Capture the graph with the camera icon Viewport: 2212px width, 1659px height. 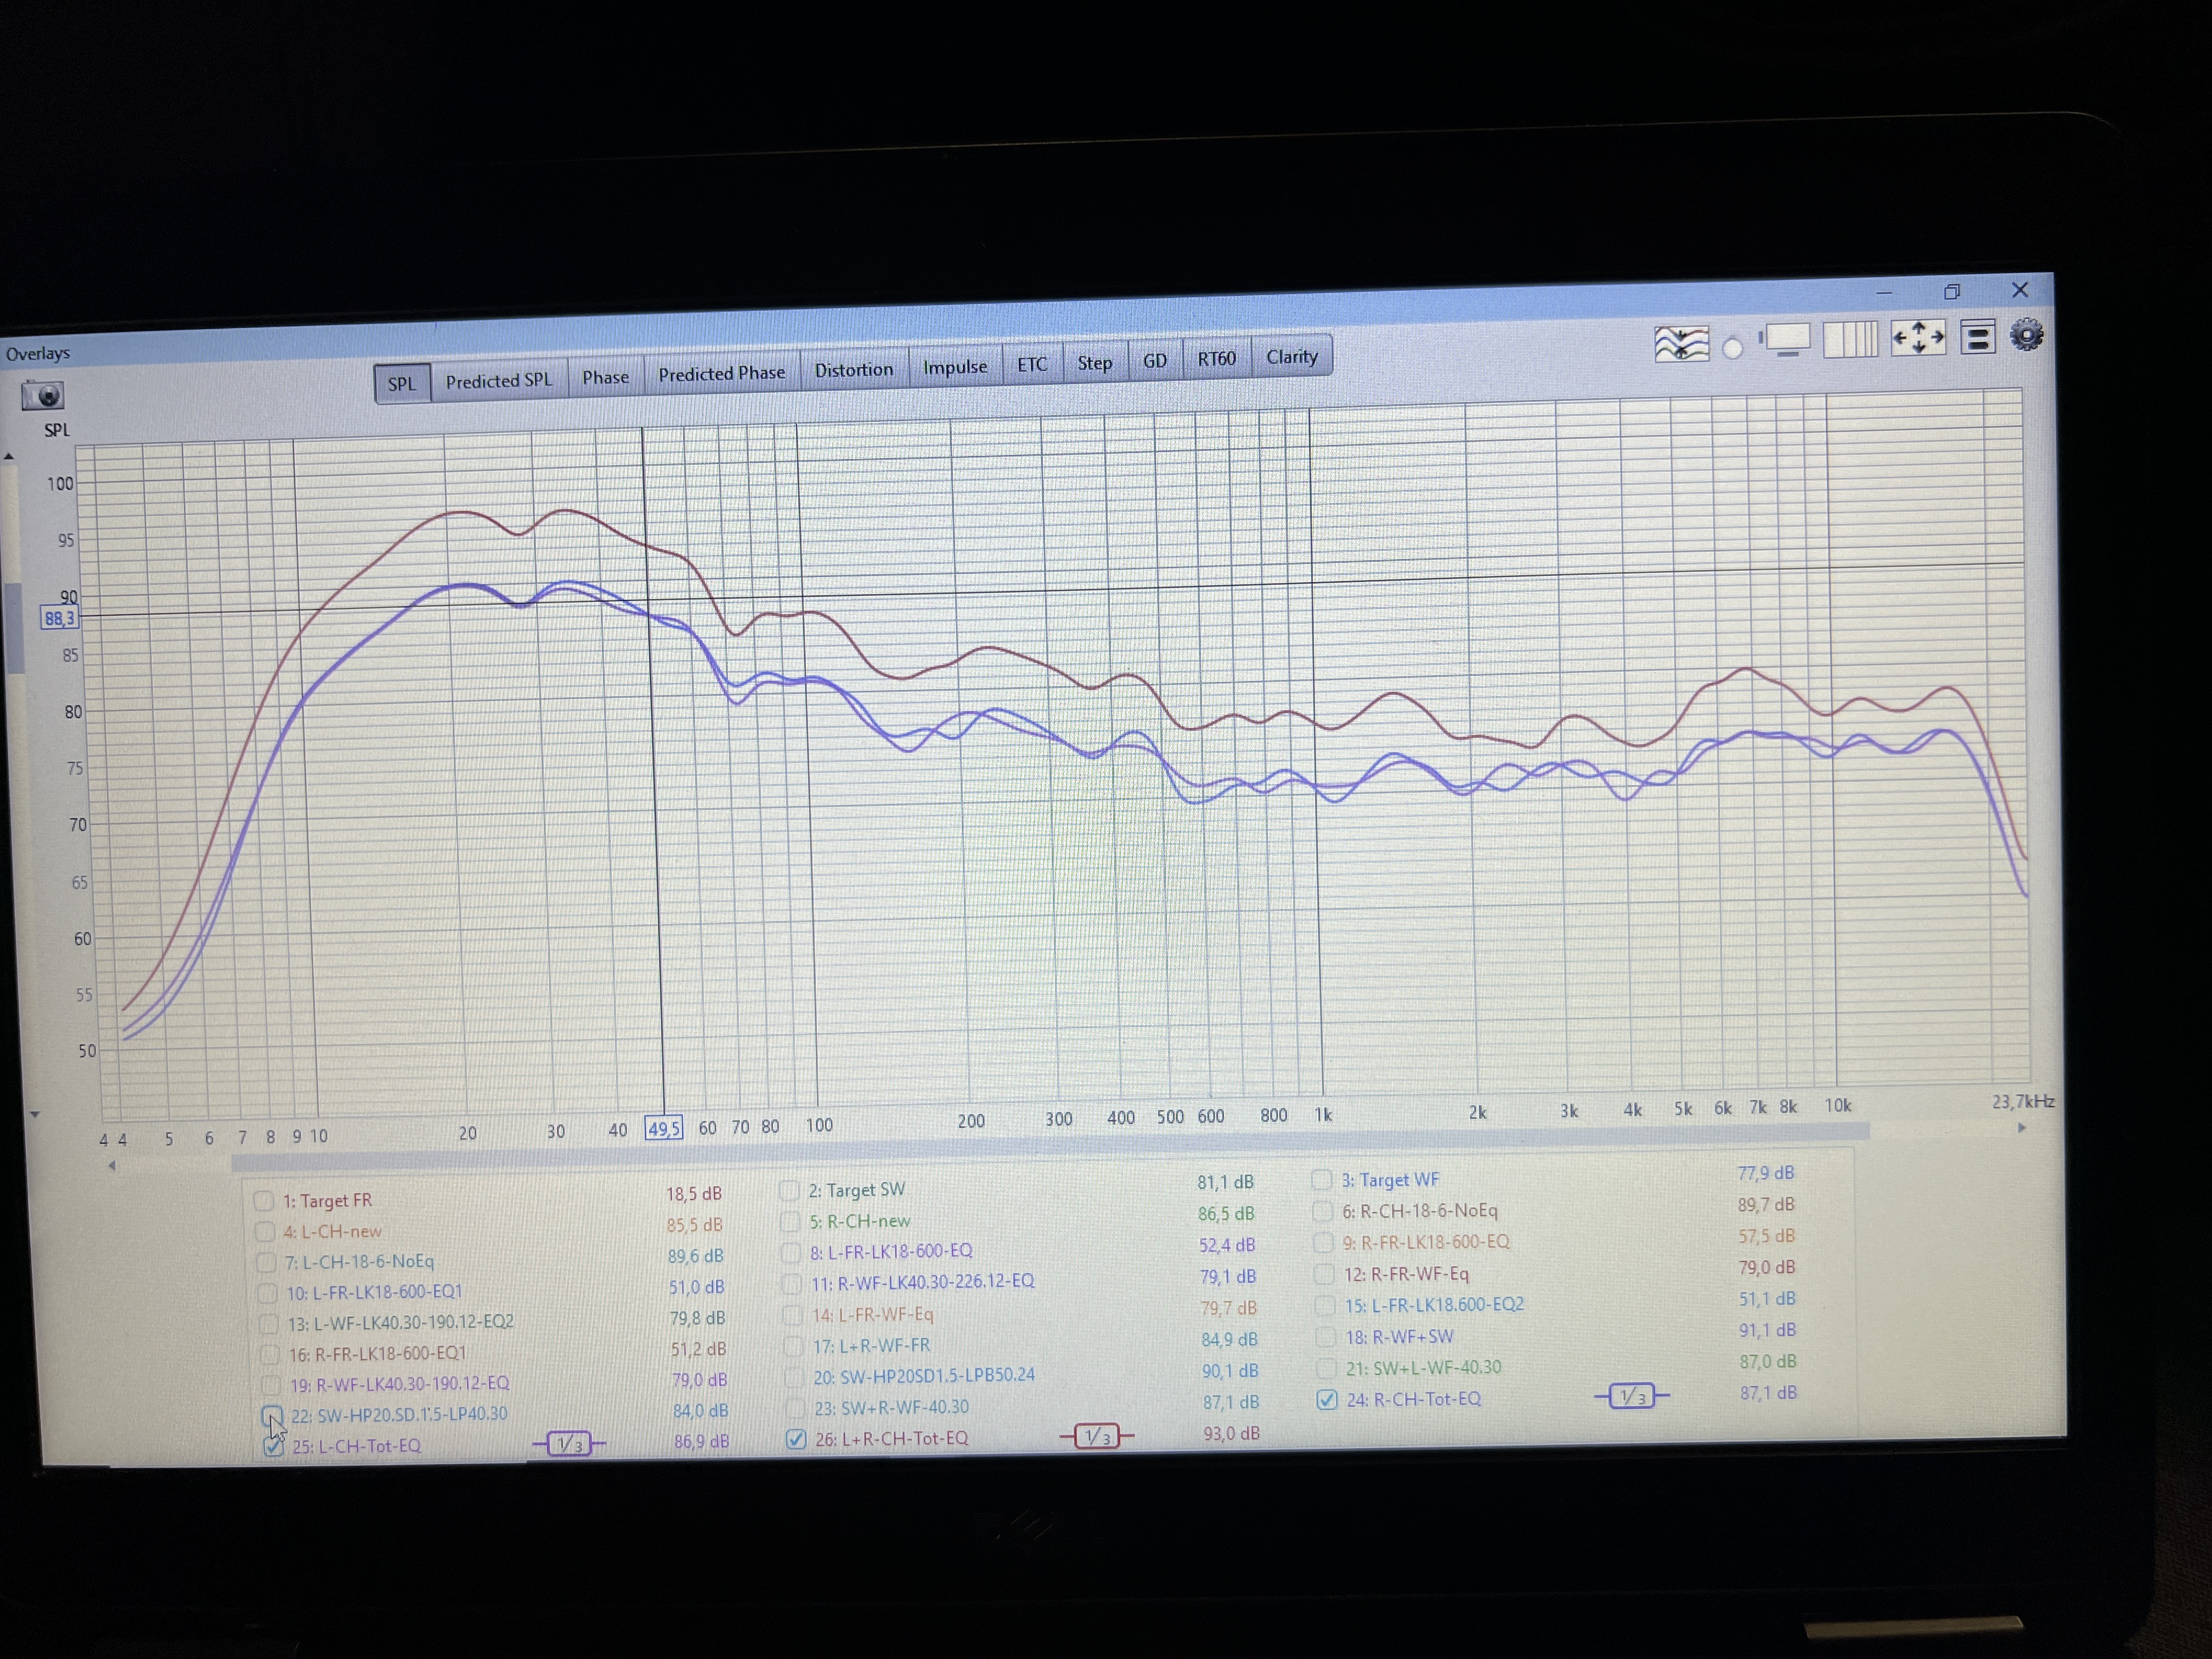[42, 396]
